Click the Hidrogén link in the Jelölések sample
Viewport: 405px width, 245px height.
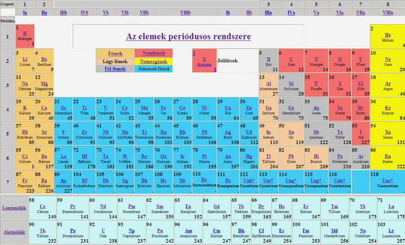pyautogui.click(x=205, y=65)
